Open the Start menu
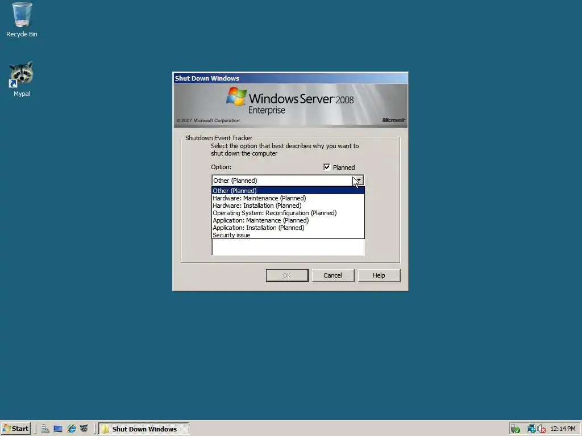 coord(16,429)
